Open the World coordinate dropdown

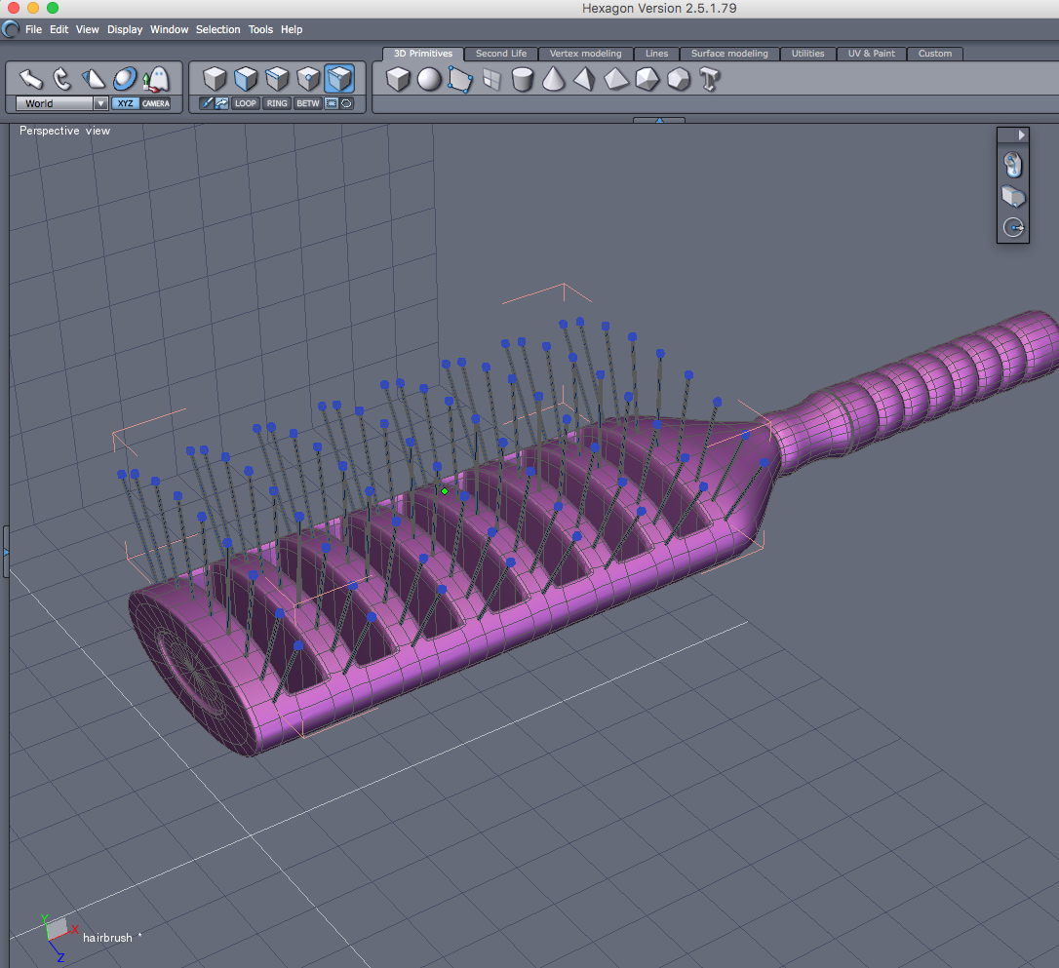61,103
